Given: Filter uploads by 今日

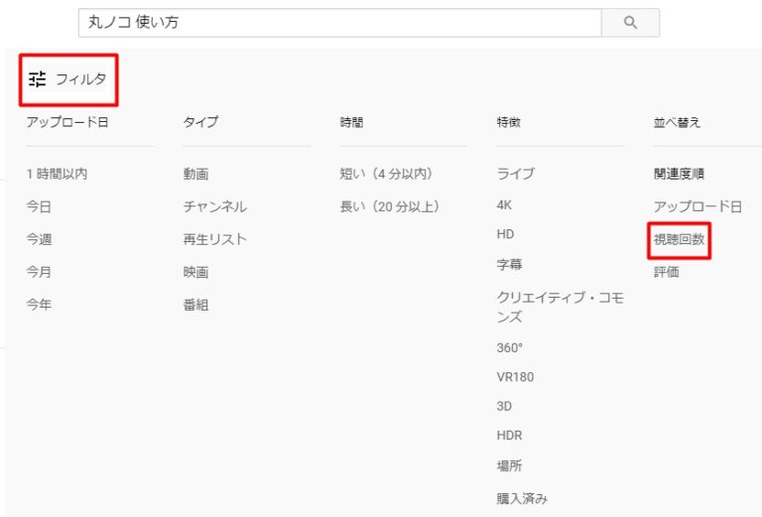Looking at the screenshot, I should [39, 206].
